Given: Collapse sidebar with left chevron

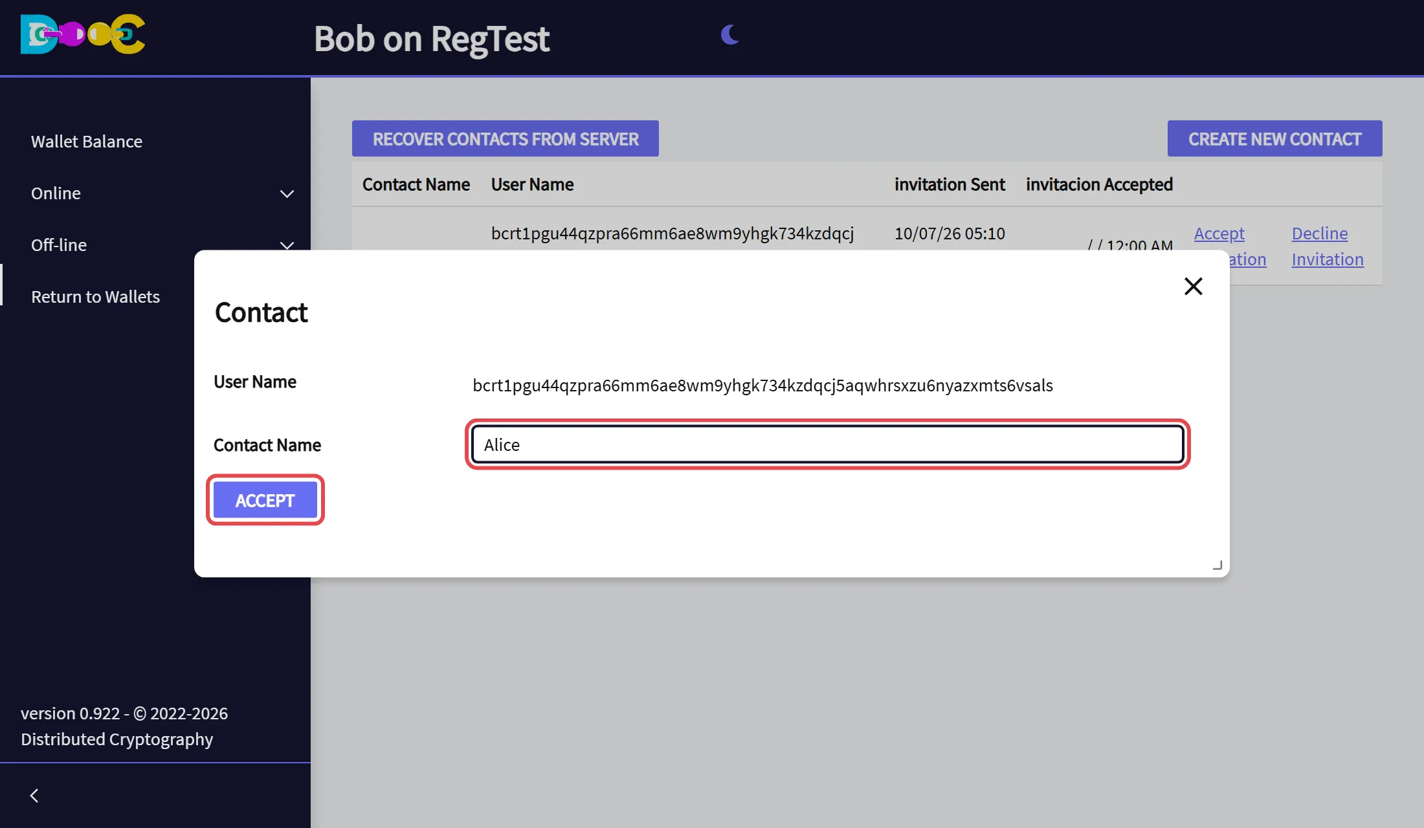Looking at the screenshot, I should click(x=34, y=796).
